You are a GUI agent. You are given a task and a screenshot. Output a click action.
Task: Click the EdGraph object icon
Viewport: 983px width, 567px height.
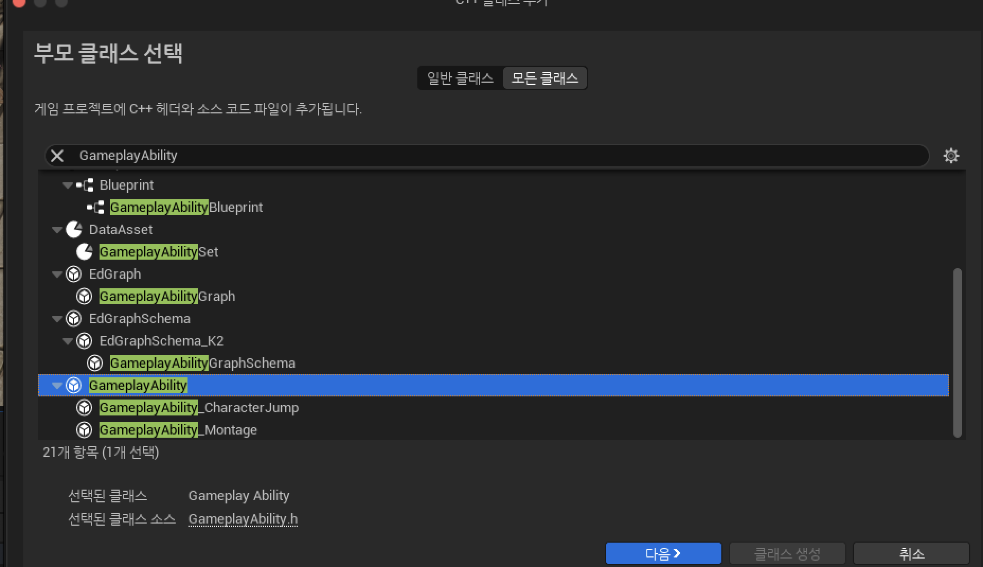pos(74,274)
